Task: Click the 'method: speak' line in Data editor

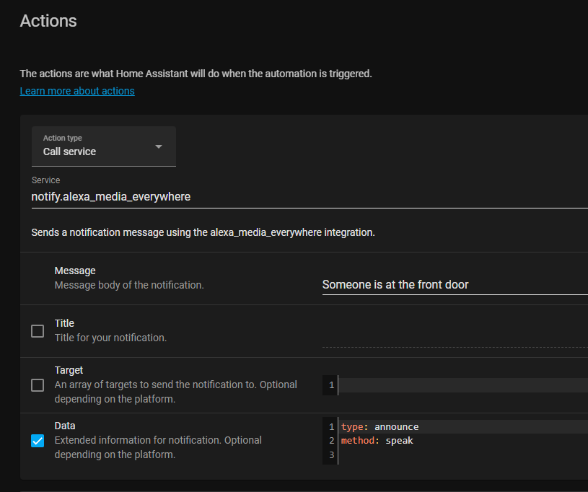Action: [377, 441]
